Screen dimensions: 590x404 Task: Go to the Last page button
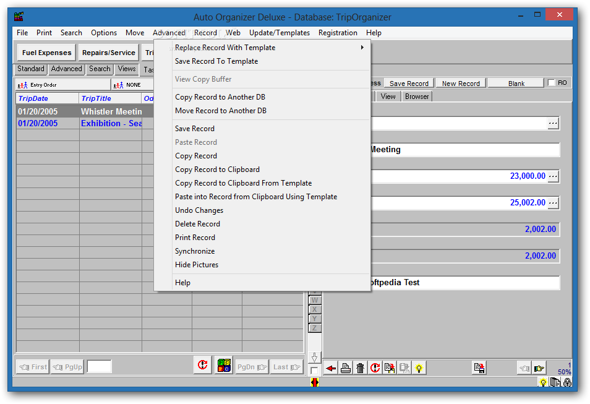pos(287,367)
